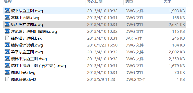Select the icon of 剪力墙柱详图.dwg
The width and height of the screenshot is (193, 93).
pos(7,24)
